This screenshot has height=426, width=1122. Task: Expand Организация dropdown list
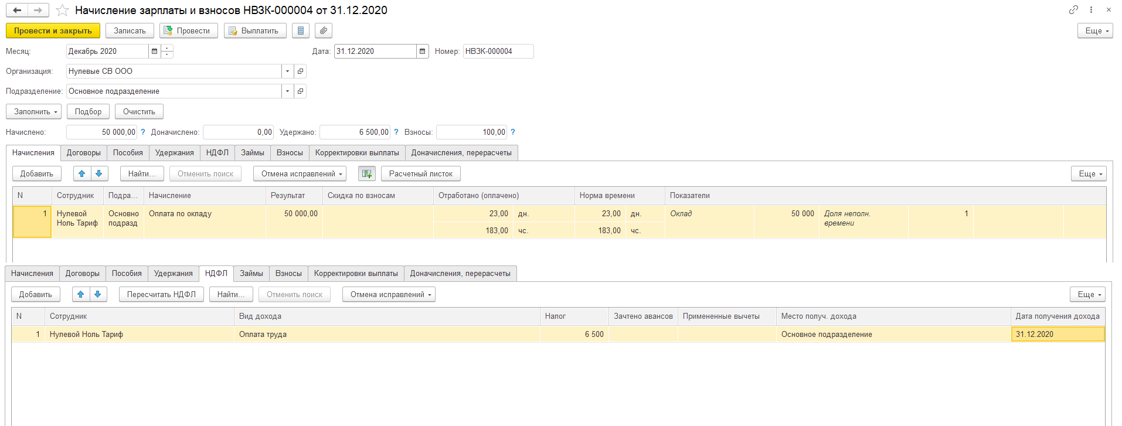287,71
